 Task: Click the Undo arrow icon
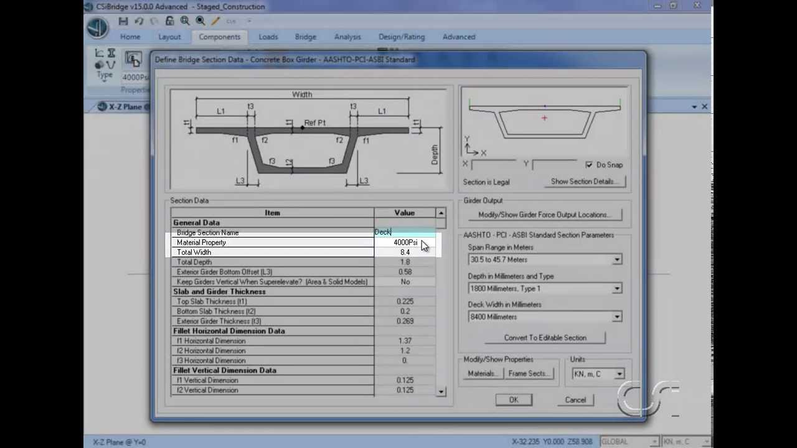(139, 21)
